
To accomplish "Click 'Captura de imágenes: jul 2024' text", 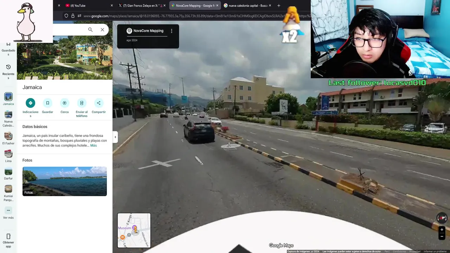I will 303,251.
